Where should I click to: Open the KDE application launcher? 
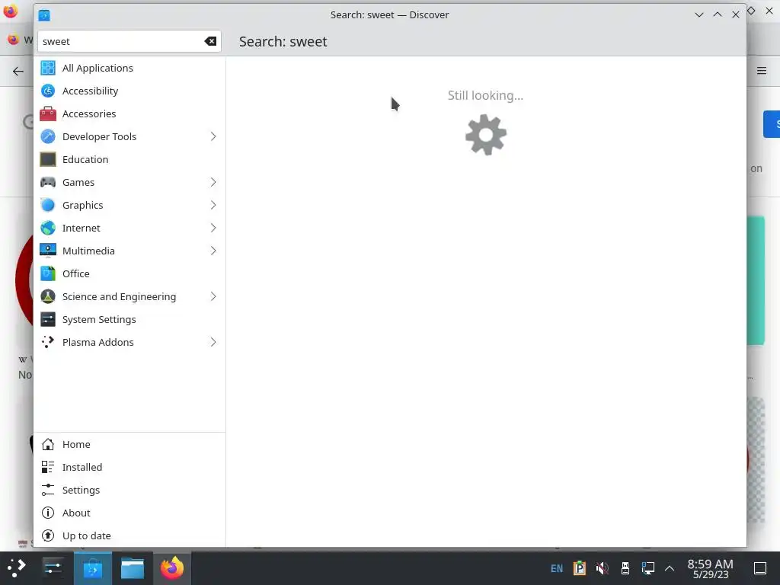(x=17, y=568)
